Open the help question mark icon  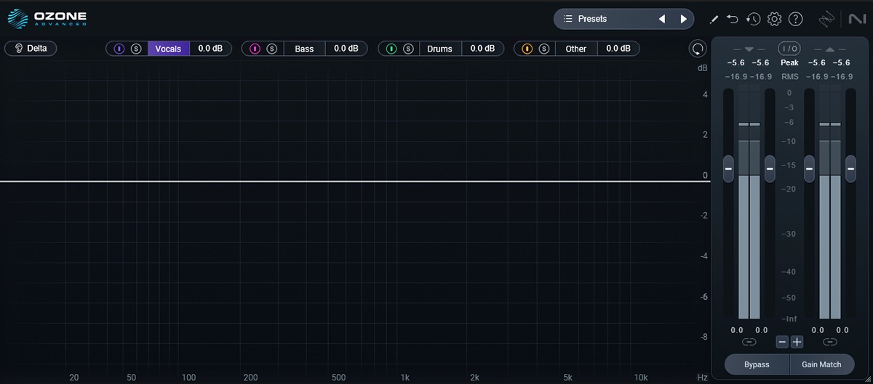[796, 19]
